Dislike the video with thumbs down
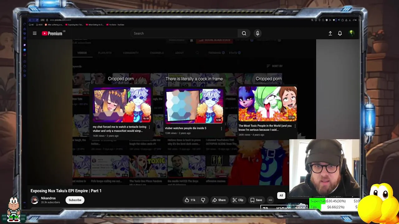399x224 pixels. [x=203, y=200]
